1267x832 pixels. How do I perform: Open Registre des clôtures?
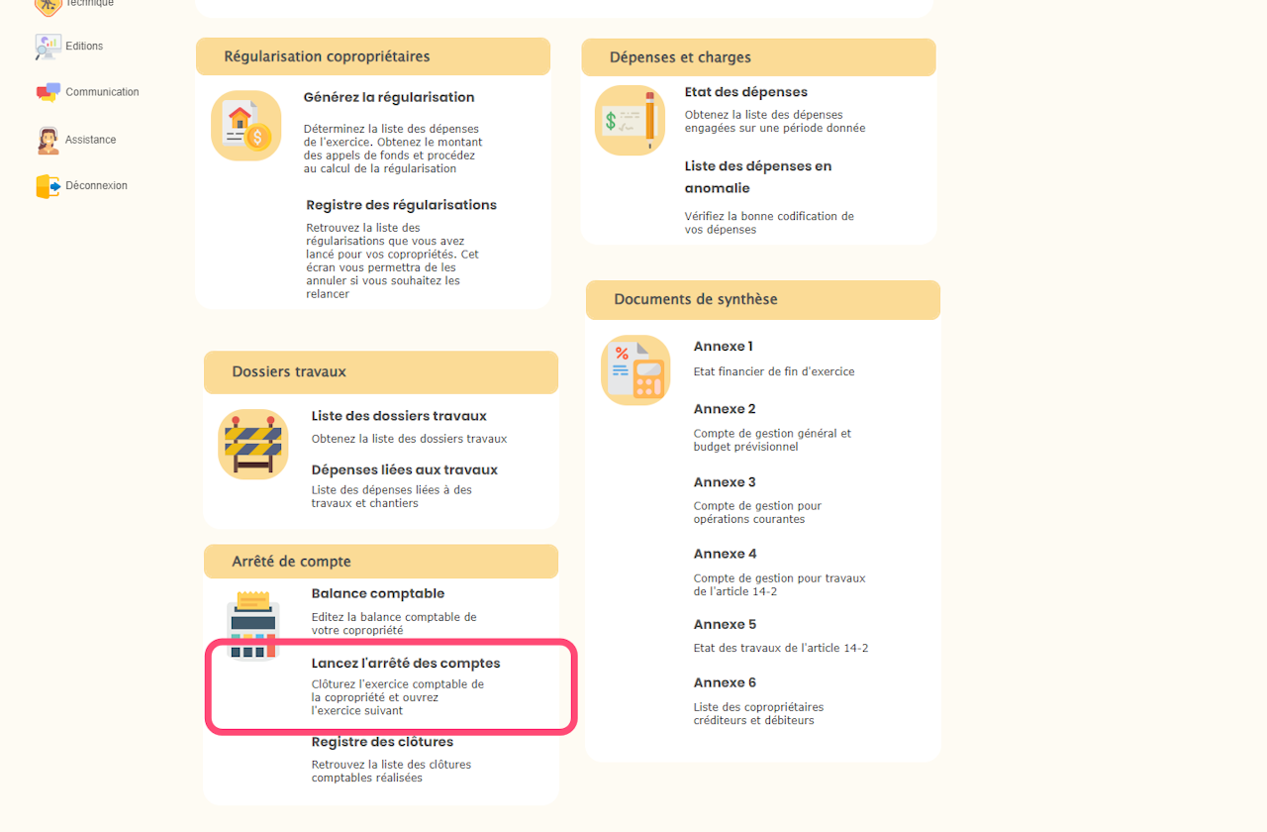coord(382,742)
